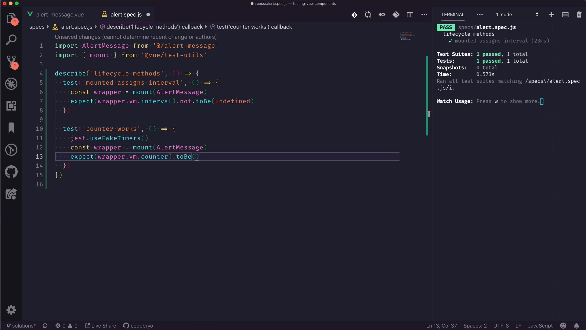Open the Search view
This screenshot has height=330, width=586.
[x=11, y=39]
